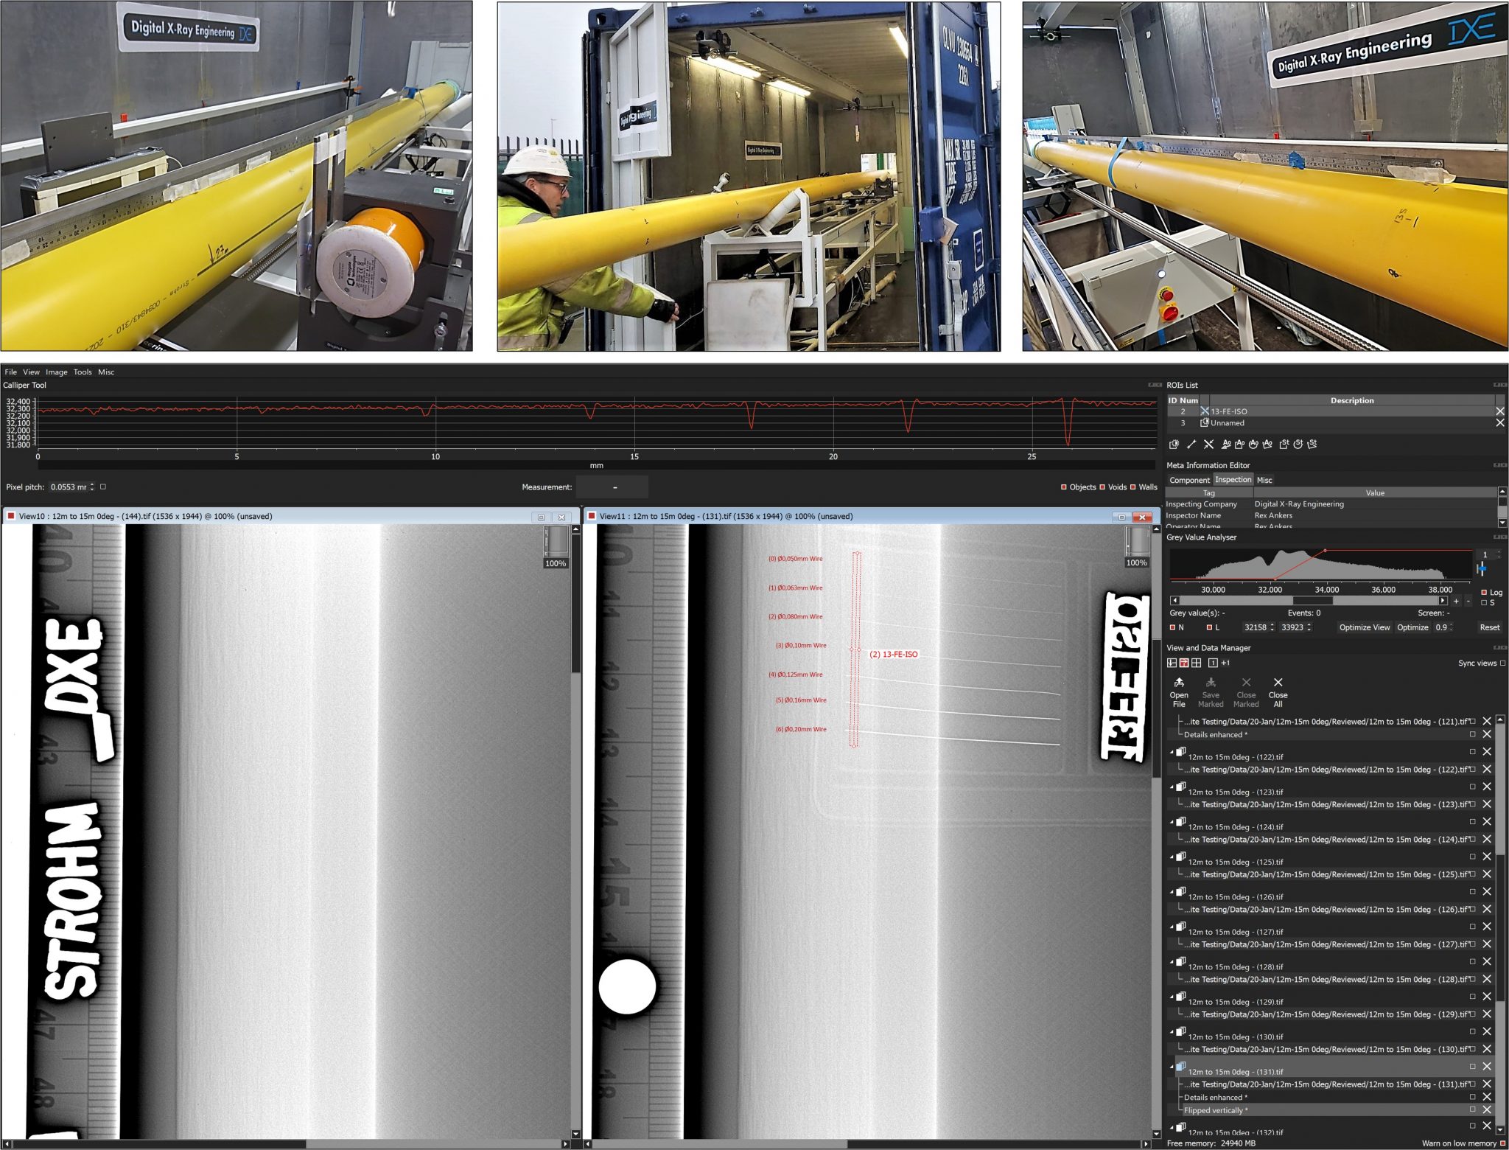Click the Reset button in Grey Value Analyser
1509x1150 pixels.
point(1489,627)
